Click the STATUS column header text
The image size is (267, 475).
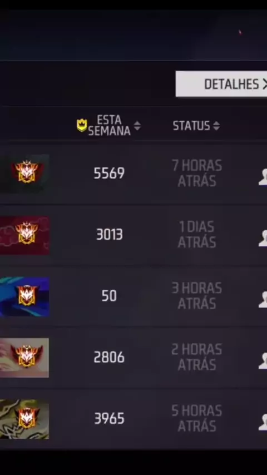(x=191, y=126)
